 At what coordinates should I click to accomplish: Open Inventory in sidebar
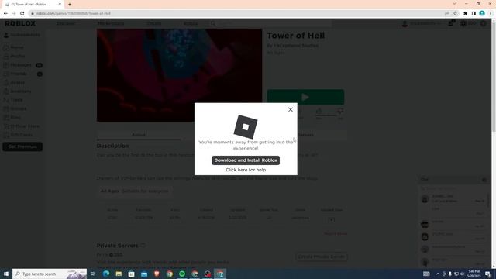point(17,91)
